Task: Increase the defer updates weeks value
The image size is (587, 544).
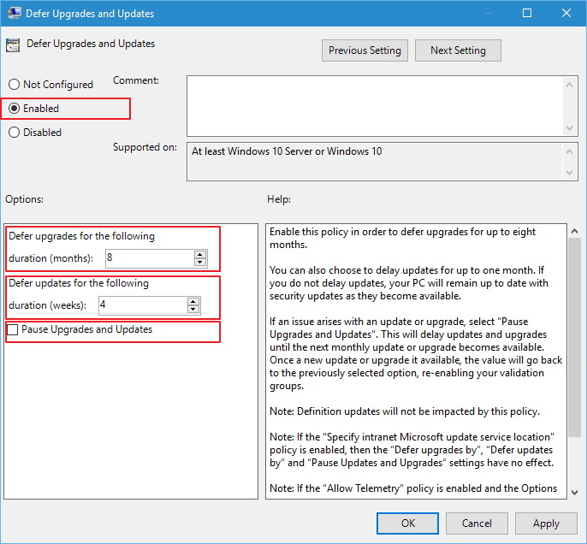Action: click(x=193, y=302)
